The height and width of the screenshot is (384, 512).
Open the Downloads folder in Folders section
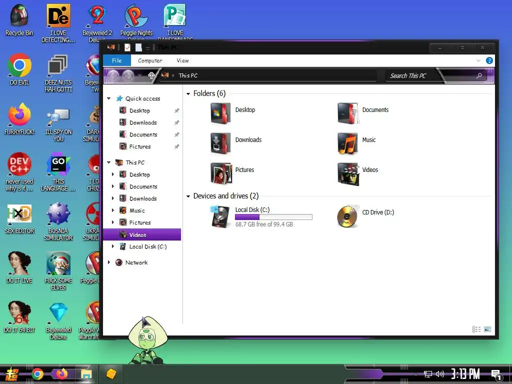(x=236, y=143)
